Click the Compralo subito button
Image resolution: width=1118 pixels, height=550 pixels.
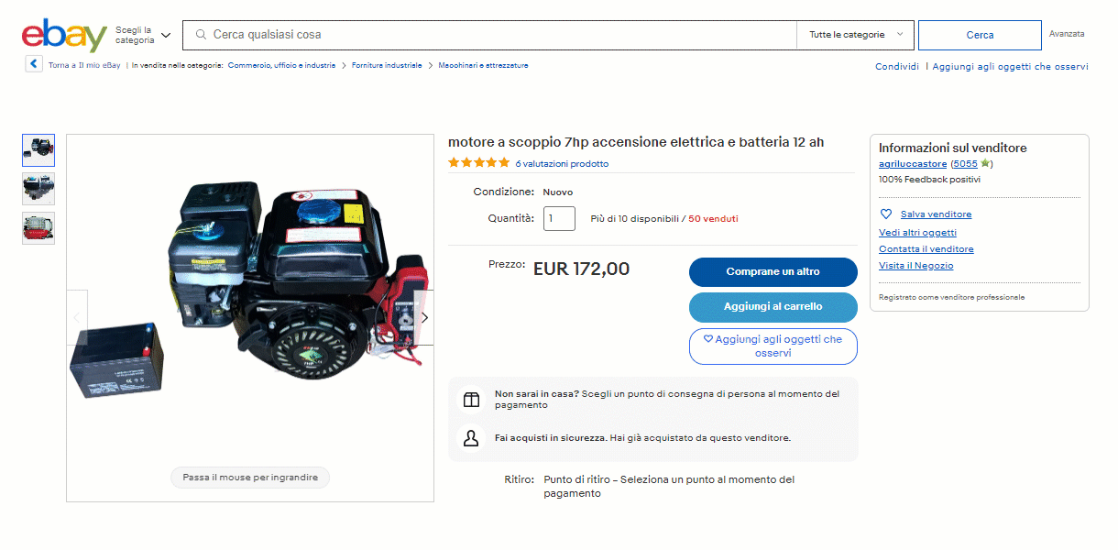click(773, 272)
